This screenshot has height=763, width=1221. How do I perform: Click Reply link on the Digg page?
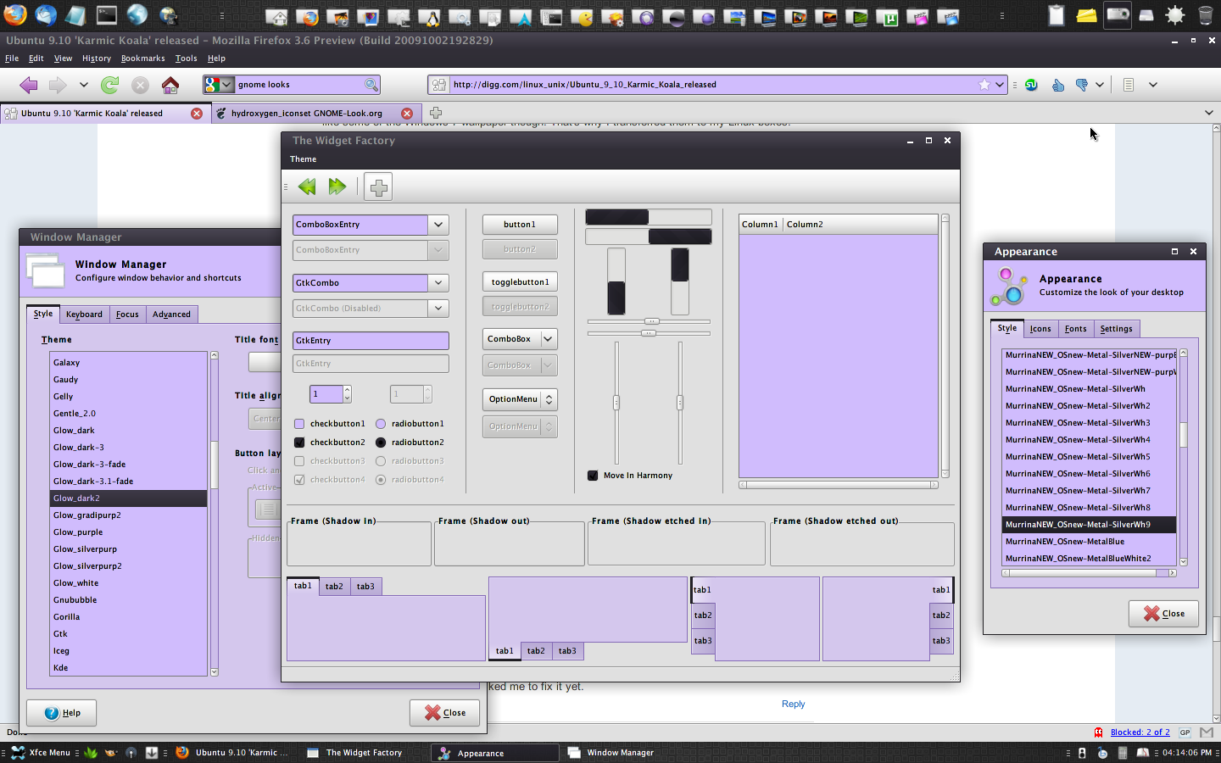[793, 705]
